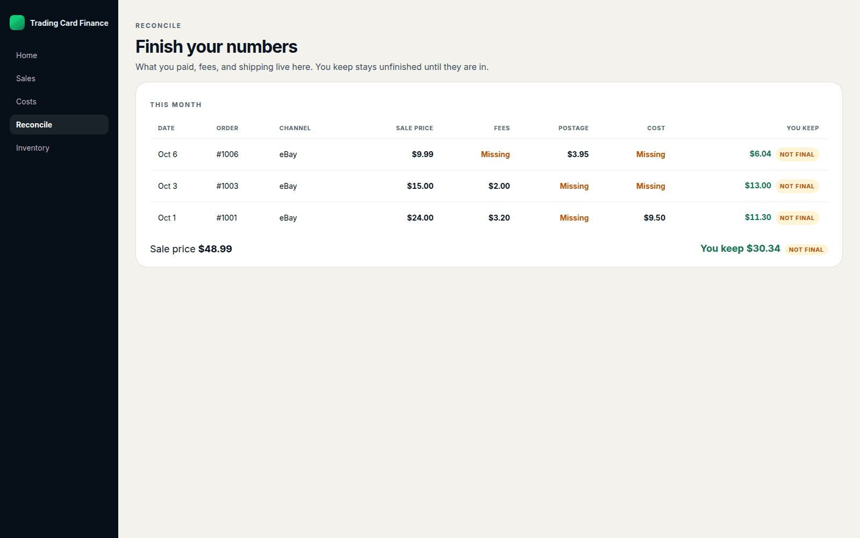Click the $11.30 you keep amount
The width and height of the screenshot is (860, 538).
pyautogui.click(x=758, y=217)
